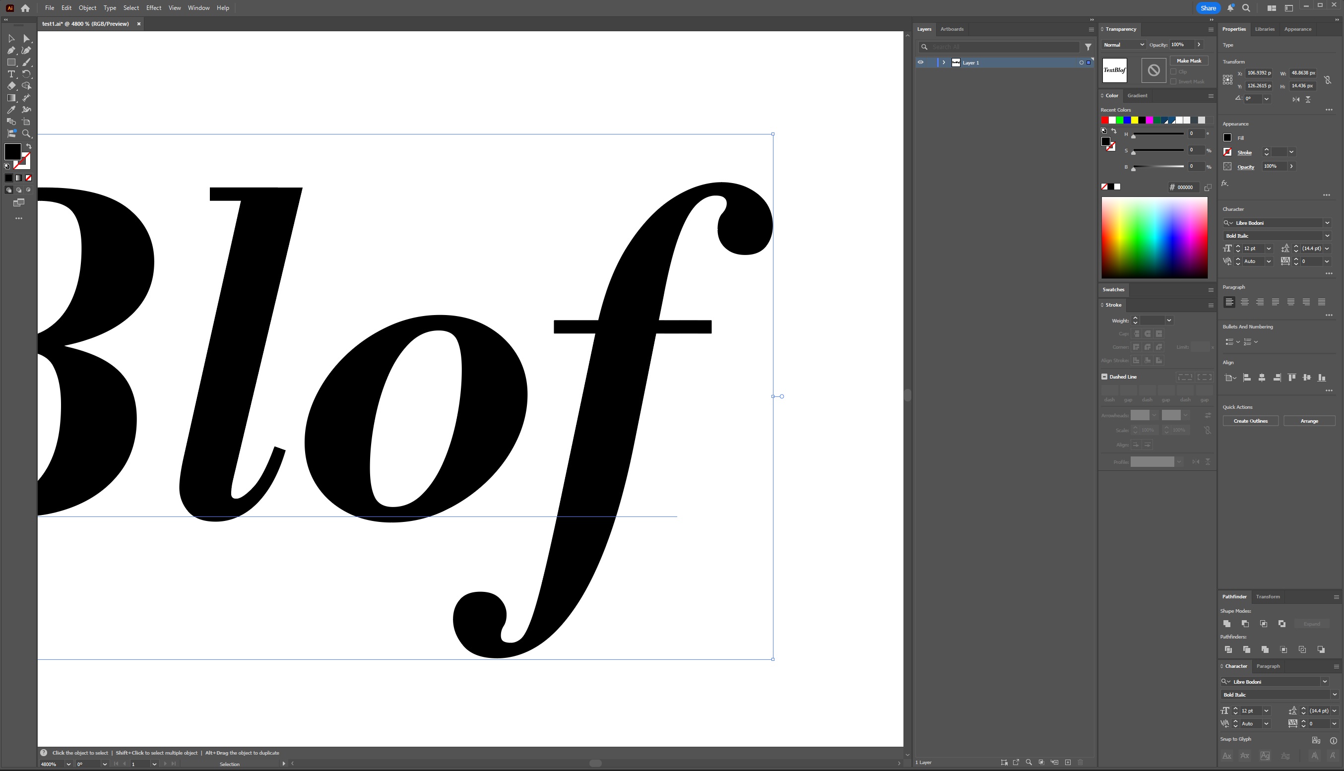Expand Layer 1 contents
Viewport: 1344px width, 771px height.
[943, 63]
